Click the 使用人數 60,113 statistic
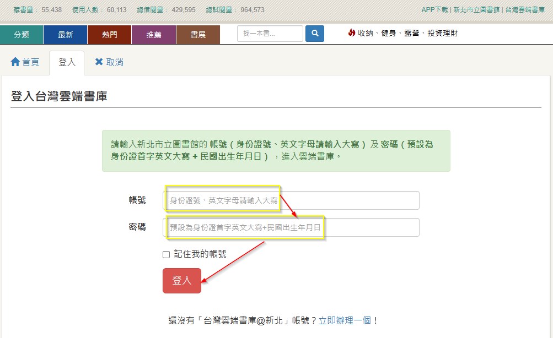 [x=99, y=10]
